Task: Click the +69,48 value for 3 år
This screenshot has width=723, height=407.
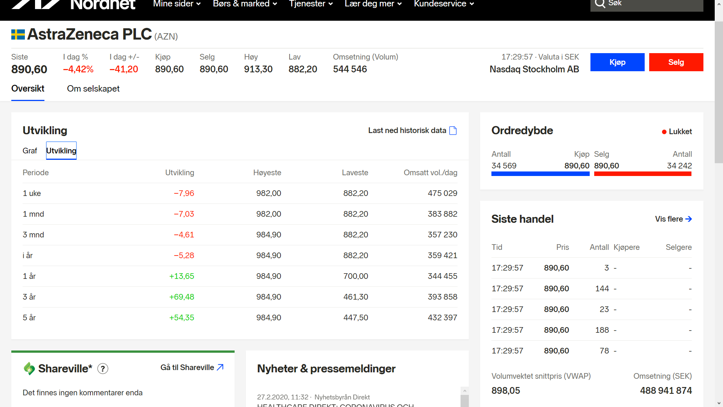Action: 182,297
